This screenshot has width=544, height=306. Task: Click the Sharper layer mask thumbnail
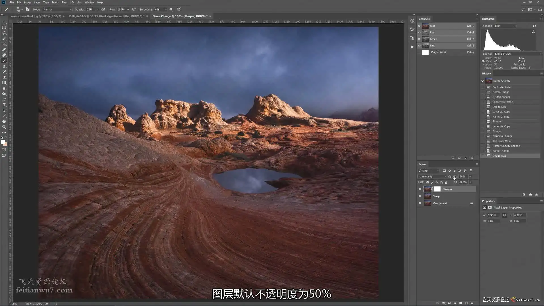[x=437, y=189]
